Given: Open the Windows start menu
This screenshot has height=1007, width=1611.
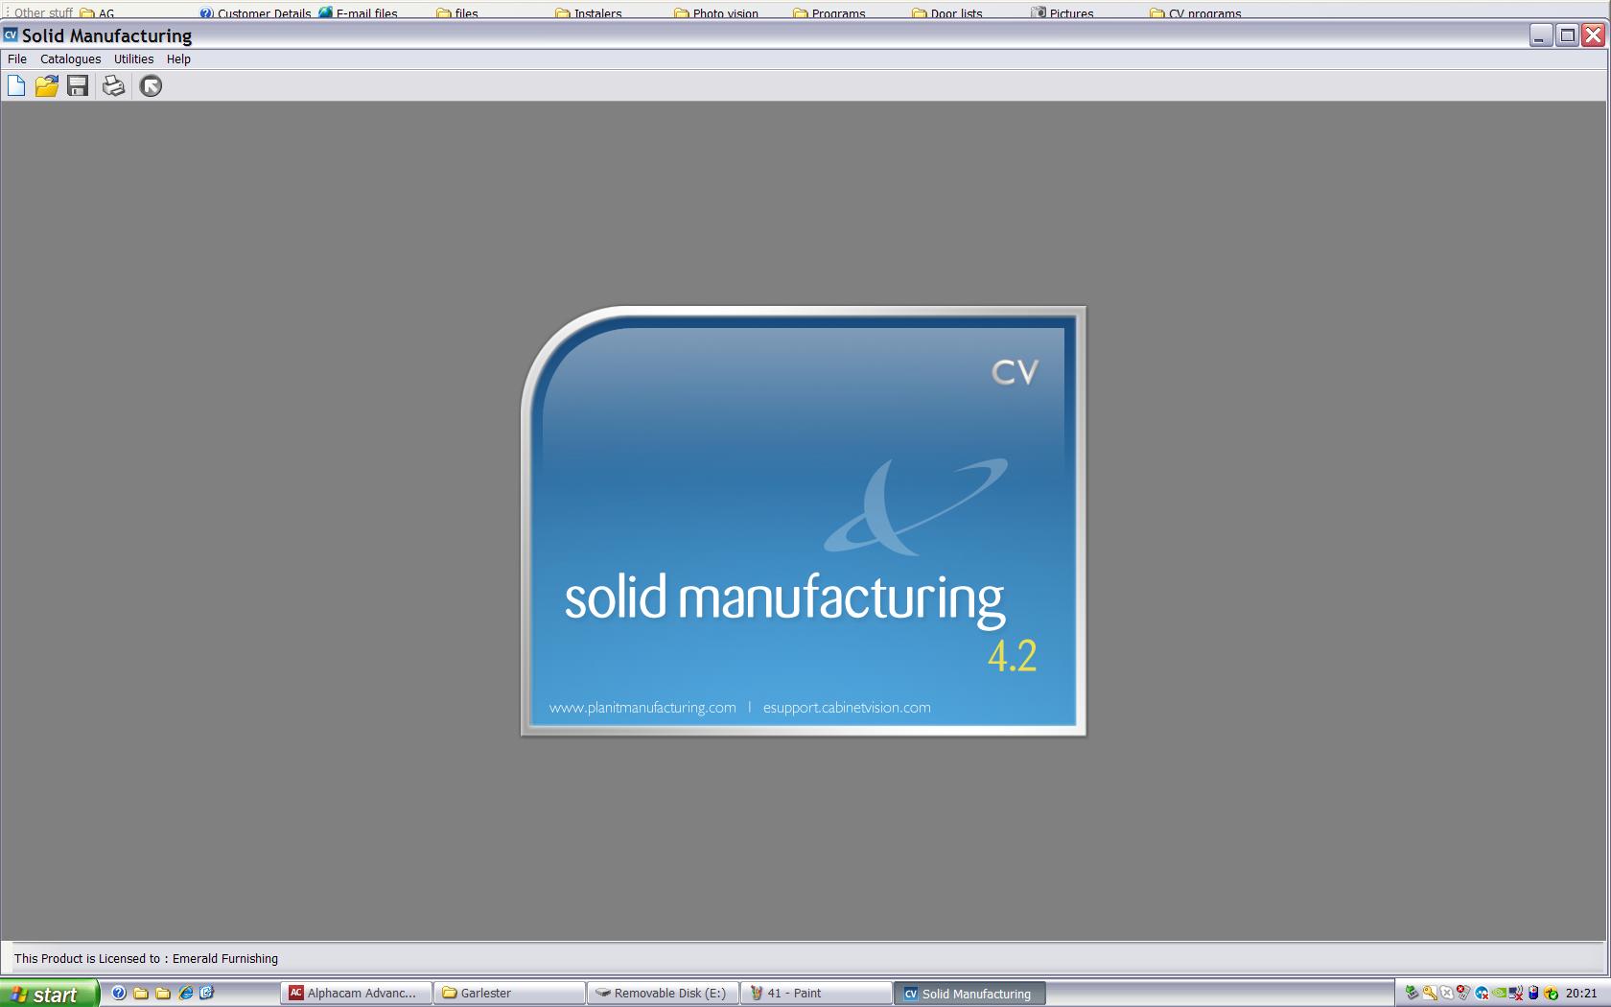Looking at the screenshot, I should (x=49, y=994).
